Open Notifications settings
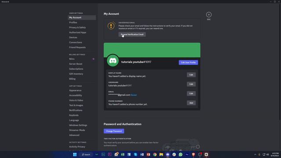Viewport: 281px width, 158px height. (x=82, y=110)
